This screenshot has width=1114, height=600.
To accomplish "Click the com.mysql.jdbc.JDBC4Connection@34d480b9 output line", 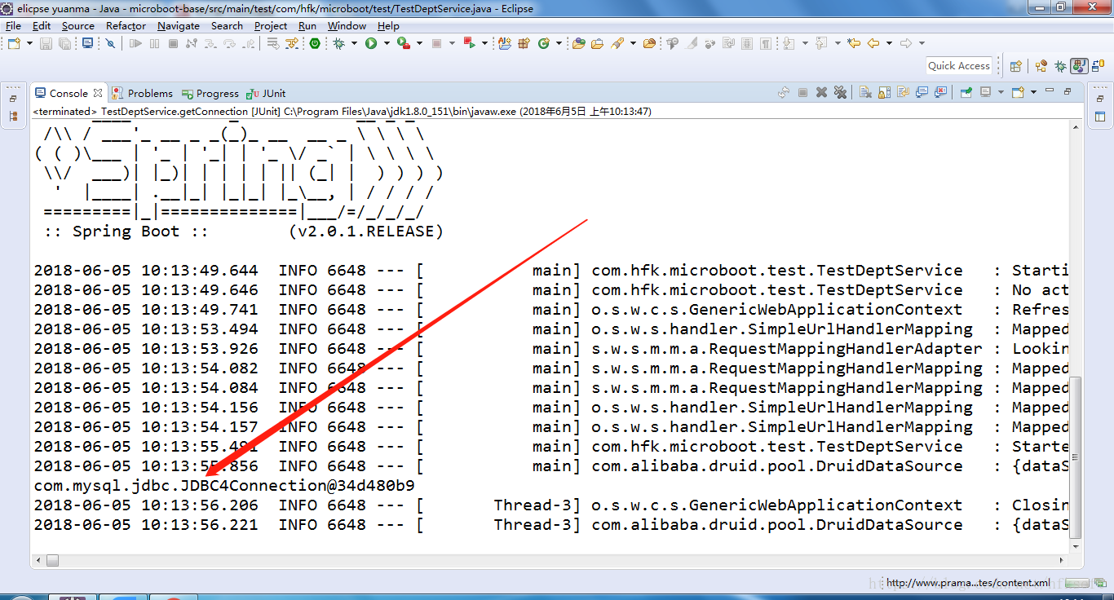I will (x=224, y=486).
